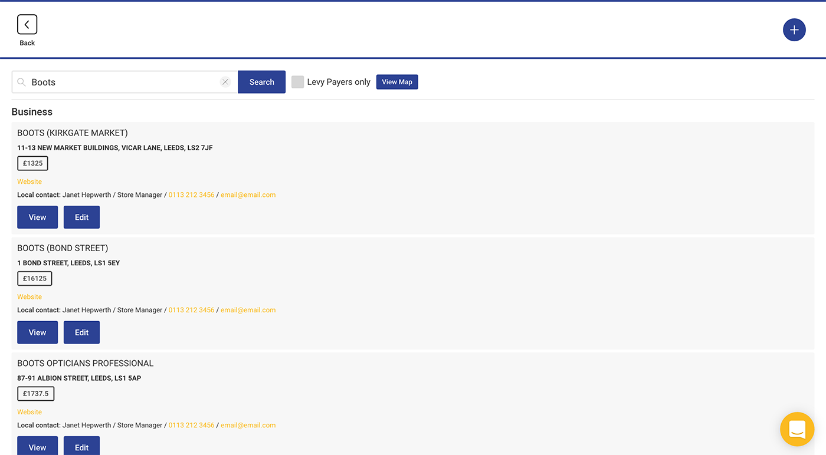Click the Levy Payers only label

339,82
